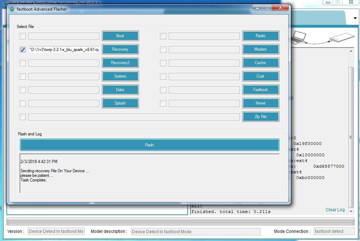The height and width of the screenshot is (241, 360).
Task: Choose the Splash button
Action: pos(120,103)
